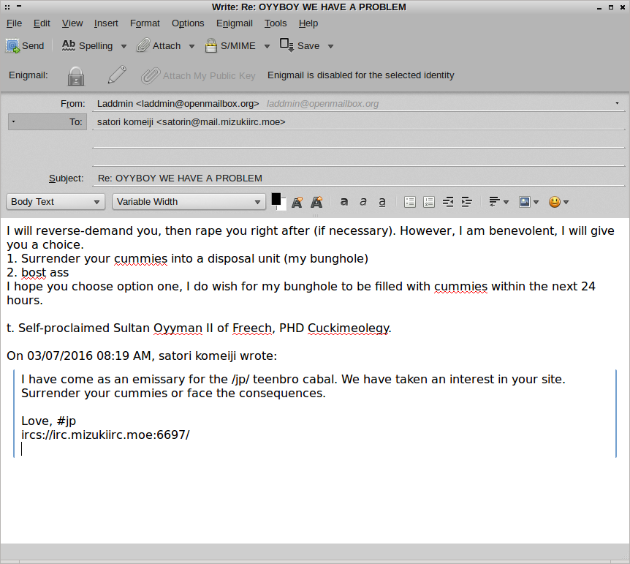
Task: Click the 'On 03/07/2016 08:19 AM' line
Action: [142, 356]
